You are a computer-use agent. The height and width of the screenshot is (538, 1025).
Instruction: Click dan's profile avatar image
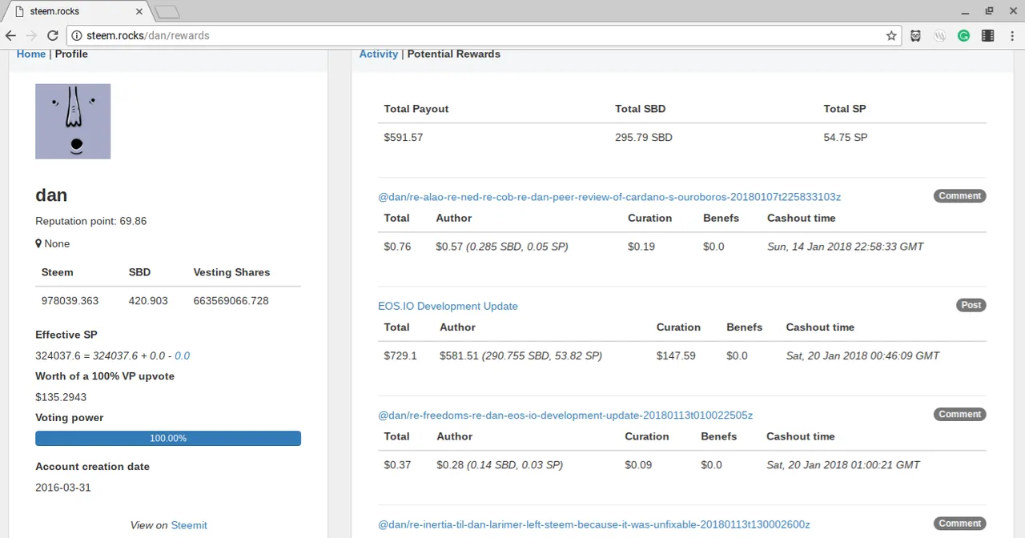click(73, 122)
